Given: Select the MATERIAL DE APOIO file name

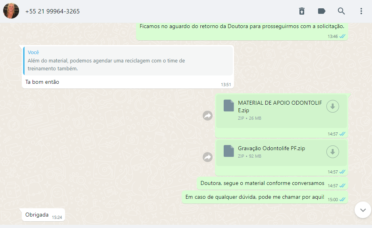Looking at the screenshot, I should tap(280, 106).
